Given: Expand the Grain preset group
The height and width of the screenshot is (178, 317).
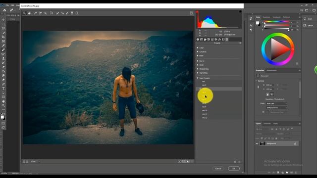Looking at the screenshot, I should point(198,65).
